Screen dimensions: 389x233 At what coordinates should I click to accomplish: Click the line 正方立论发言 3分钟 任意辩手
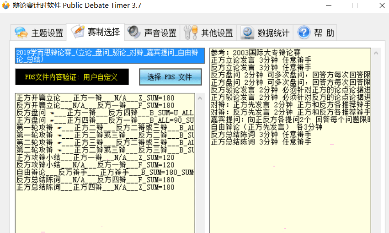(x=261, y=60)
